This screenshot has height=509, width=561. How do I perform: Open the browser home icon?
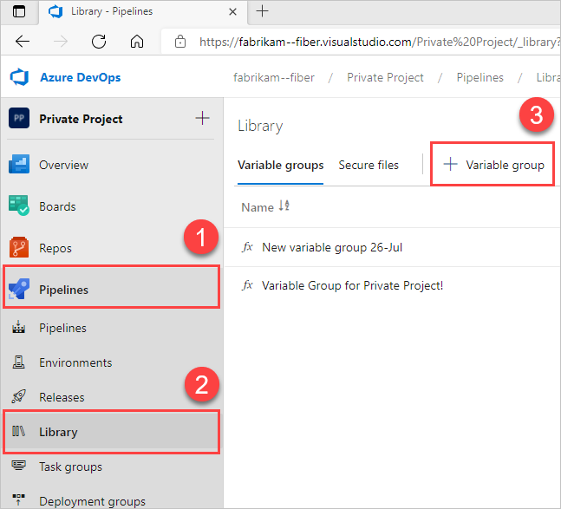coord(137,42)
